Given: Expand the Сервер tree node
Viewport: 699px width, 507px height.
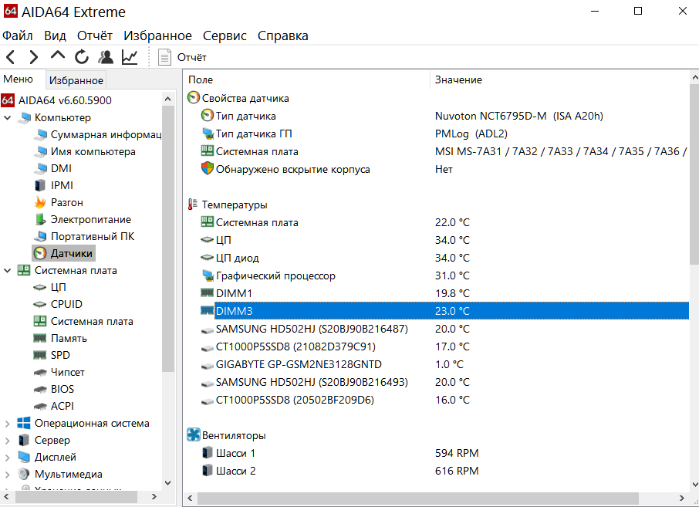Looking at the screenshot, I should point(8,440).
